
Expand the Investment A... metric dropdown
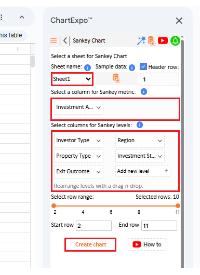point(78,107)
